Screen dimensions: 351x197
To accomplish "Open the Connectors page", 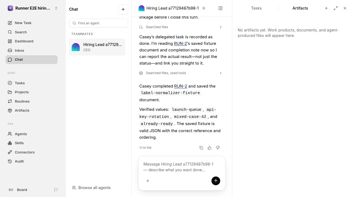I will 32,152.
